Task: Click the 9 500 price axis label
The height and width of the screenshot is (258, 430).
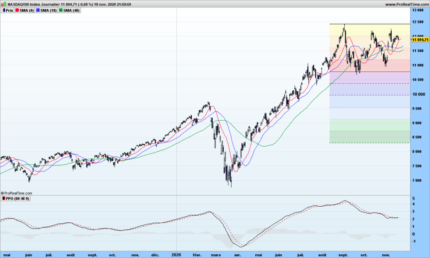Action: (x=417, y=109)
